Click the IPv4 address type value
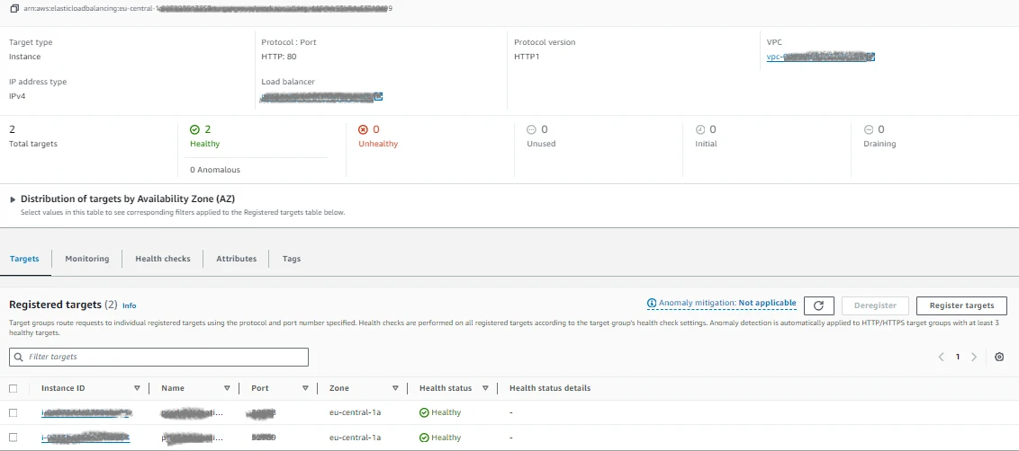This screenshot has height=451, width=1019. [x=17, y=97]
